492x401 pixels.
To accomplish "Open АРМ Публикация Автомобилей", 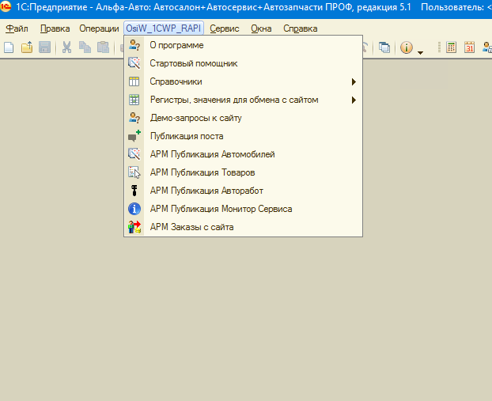I will click(x=243, y=154).
